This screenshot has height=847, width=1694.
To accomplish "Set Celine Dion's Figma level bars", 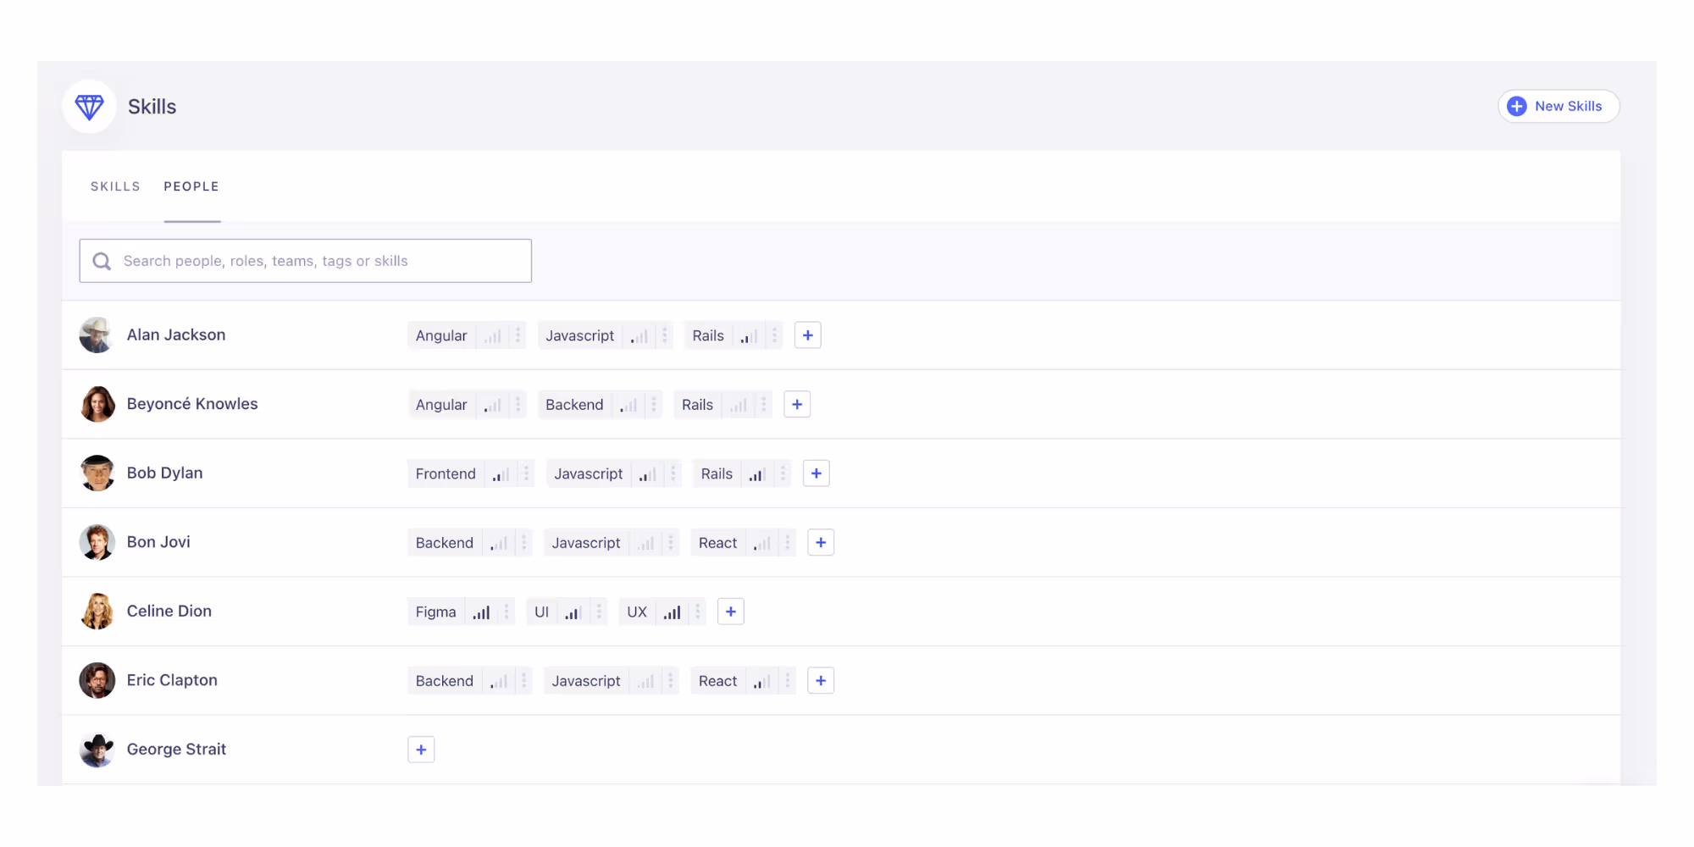I will click(x=481, y=612).
